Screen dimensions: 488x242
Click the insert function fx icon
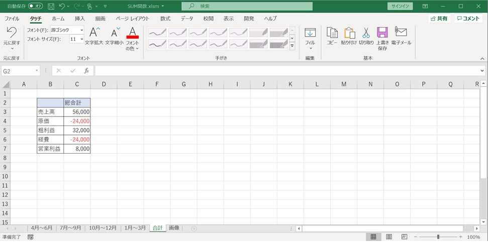[x=86, y=71]
